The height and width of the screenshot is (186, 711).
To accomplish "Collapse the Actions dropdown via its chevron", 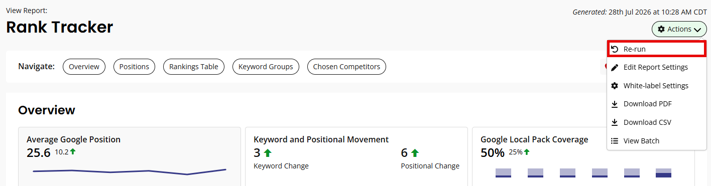I will (x=697, y=30).
